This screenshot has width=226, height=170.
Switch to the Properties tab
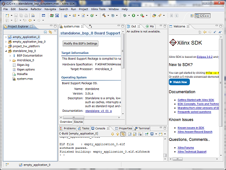click(124, 128)
